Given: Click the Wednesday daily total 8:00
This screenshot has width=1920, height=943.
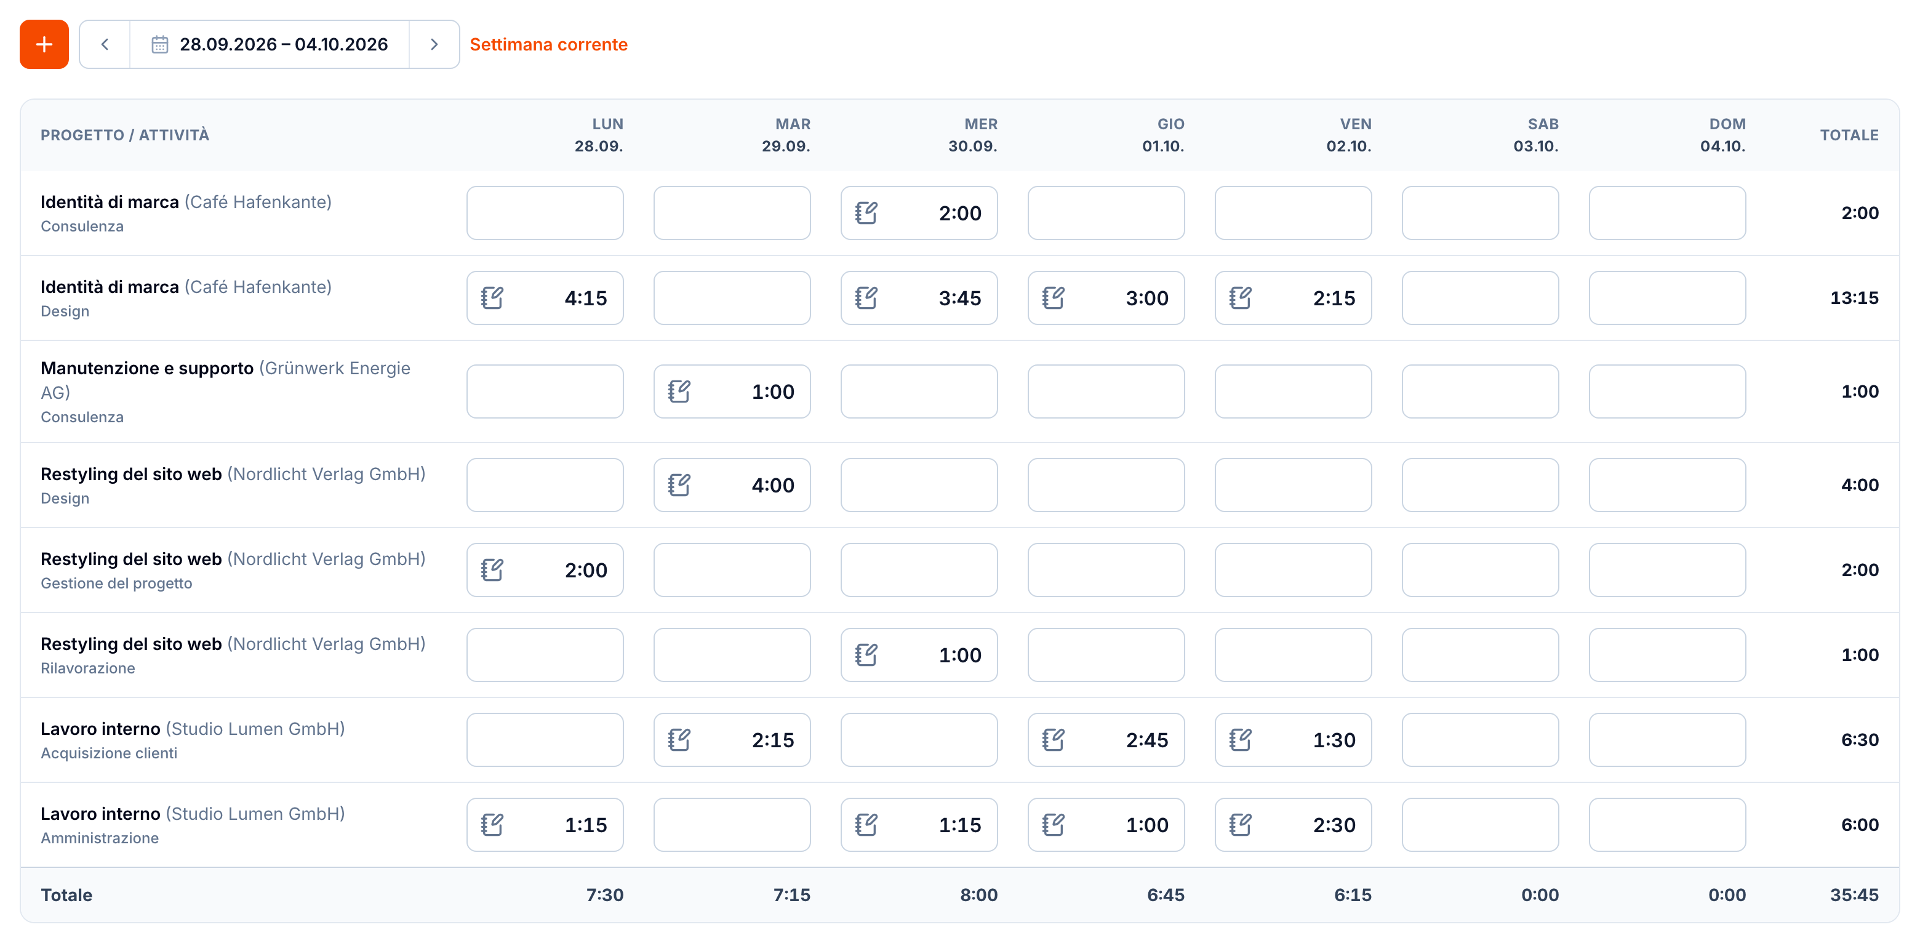Looking at the screenshot, I should (978, 895).
